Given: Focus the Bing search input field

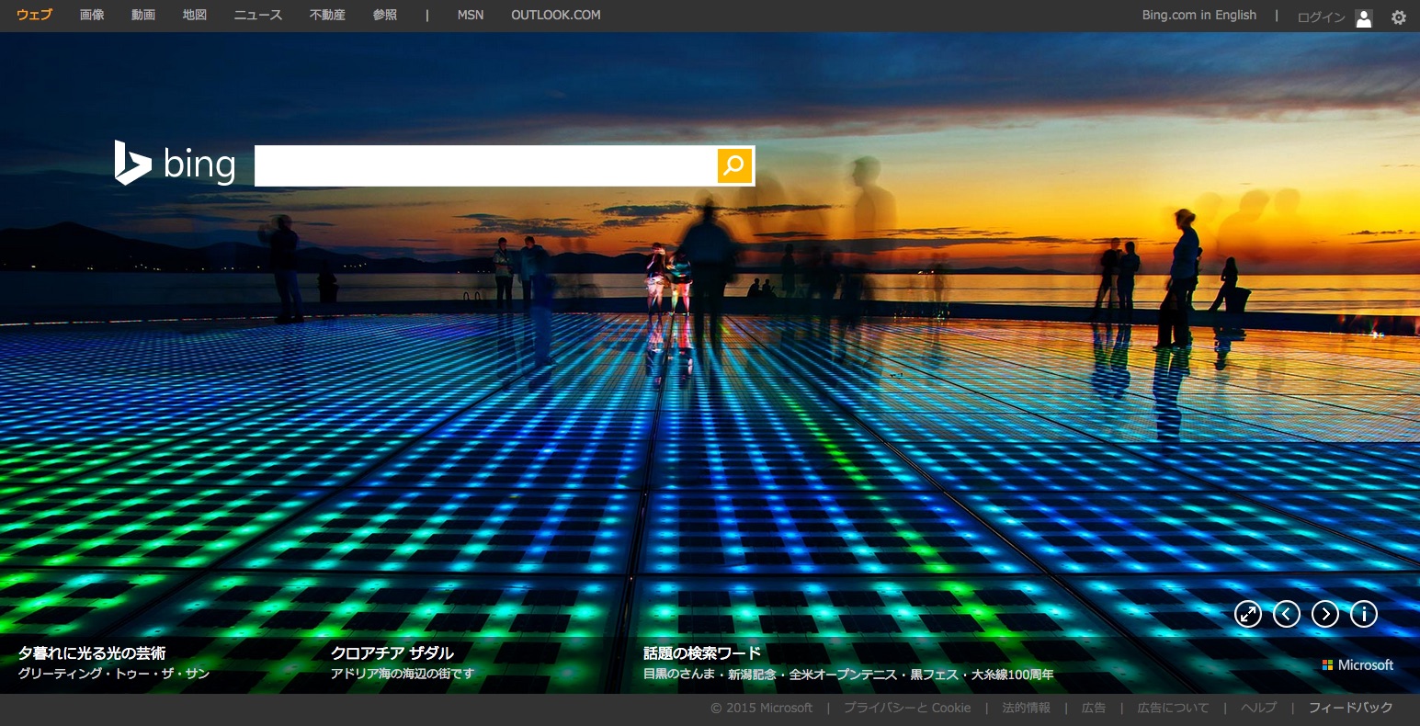Looking at the screenshot, I should tap(485, 165).
